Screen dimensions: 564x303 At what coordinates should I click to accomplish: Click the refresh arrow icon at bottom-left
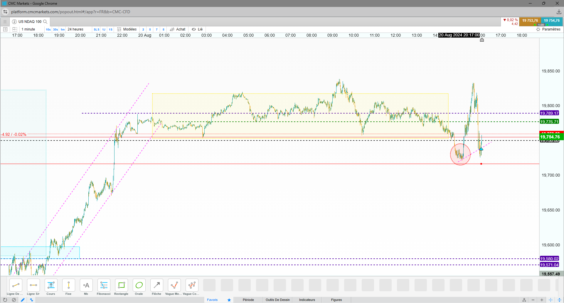point(5,300)
